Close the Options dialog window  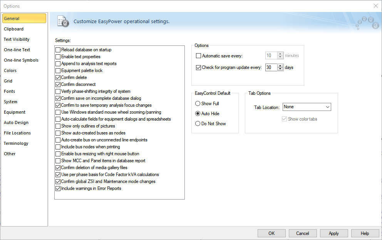coord(375,6)
